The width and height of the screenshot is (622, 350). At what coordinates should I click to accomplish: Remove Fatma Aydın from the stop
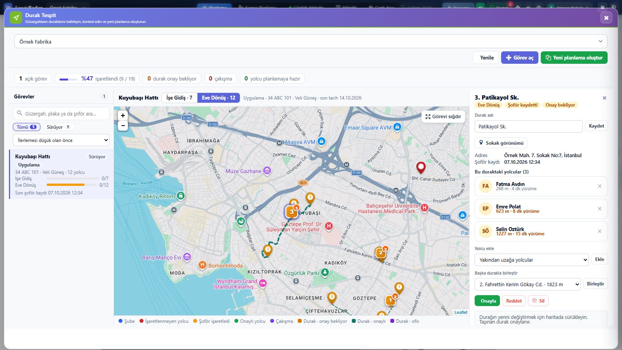(x=599, y=186)
